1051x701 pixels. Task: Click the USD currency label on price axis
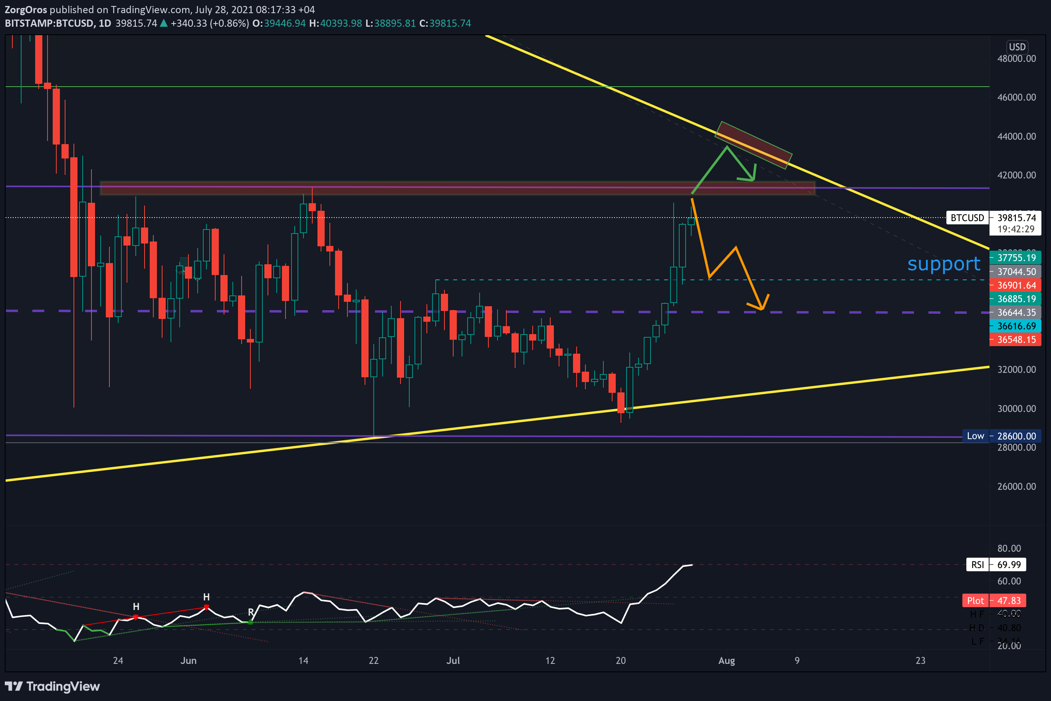(1017, 47)
